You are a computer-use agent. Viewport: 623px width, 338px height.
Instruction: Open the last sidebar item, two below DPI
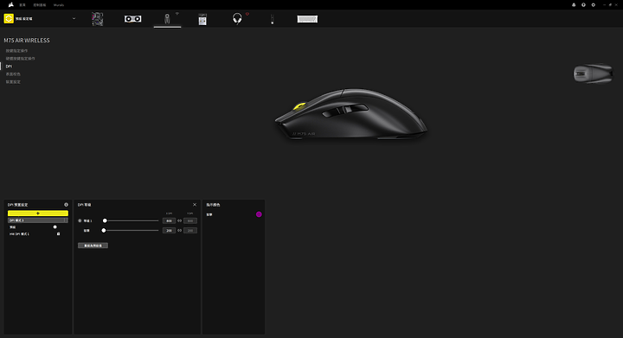click(13, 82)
